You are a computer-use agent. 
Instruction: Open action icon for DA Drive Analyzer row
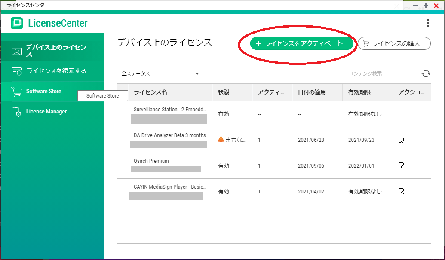(401, 140)
